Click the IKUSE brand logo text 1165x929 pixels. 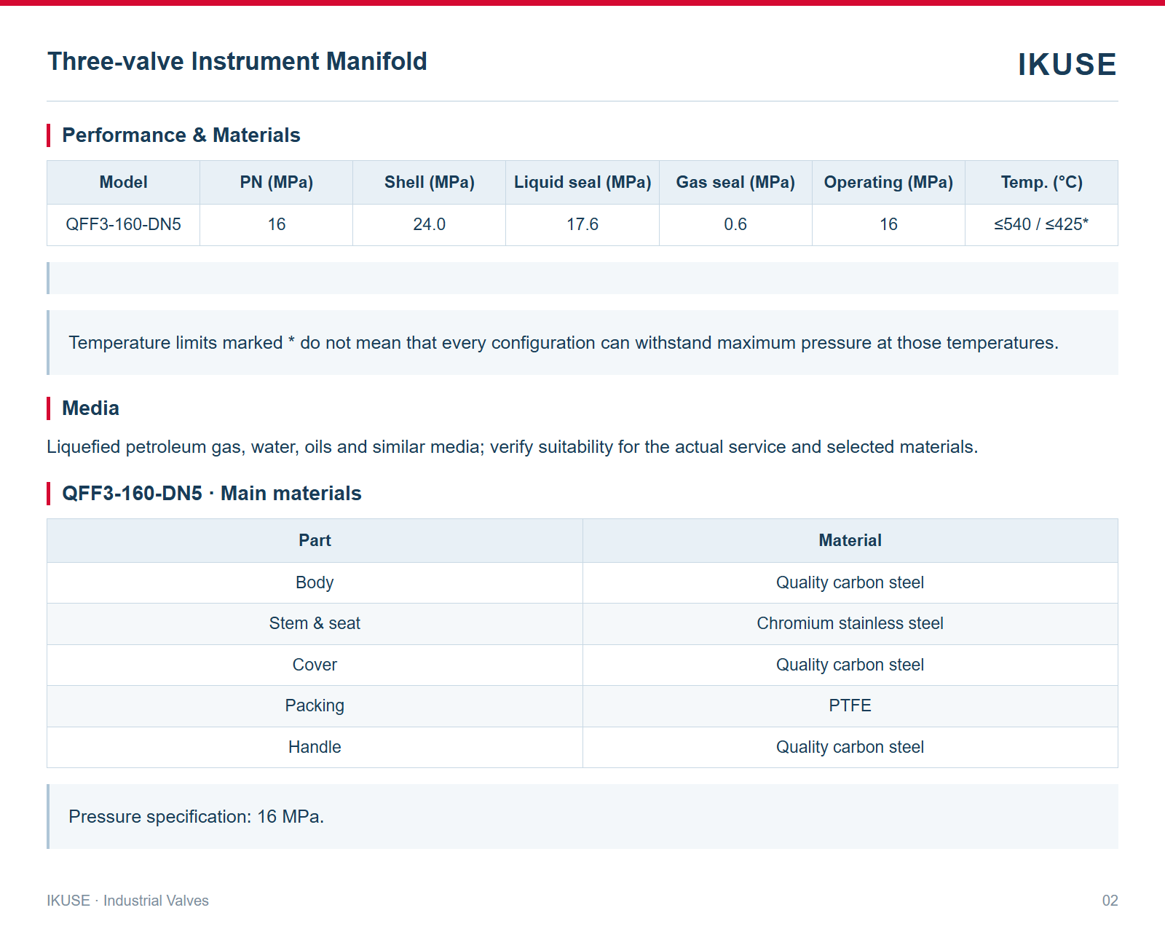click(1067, 65)
